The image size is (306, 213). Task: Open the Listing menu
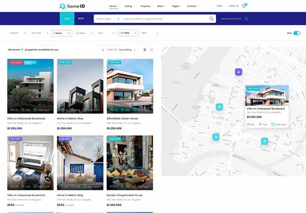[129, 6]
